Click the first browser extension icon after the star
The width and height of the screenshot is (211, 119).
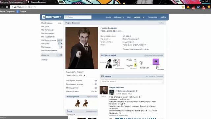coord(188,7)
